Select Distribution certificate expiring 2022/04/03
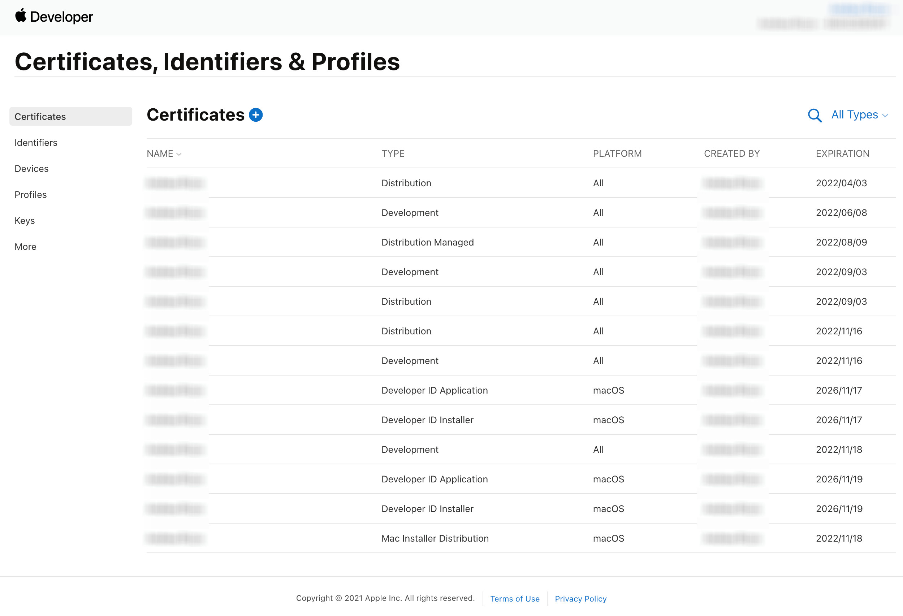The width and height of the screenshot is (903, 616). coord(406,183)
